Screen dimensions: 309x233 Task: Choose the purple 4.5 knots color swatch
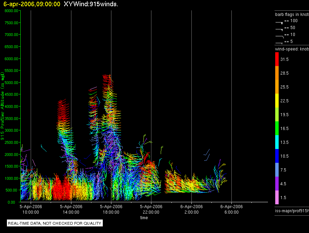point(277,184)
